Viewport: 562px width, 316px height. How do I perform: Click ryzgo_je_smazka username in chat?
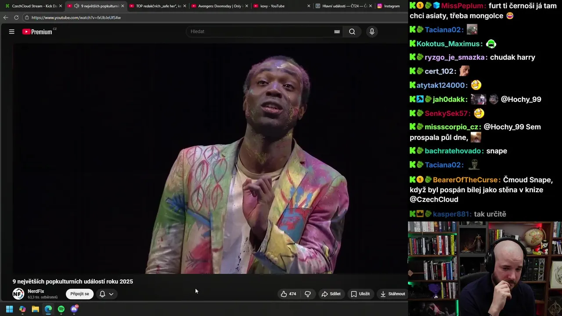(x=454, y=57)
